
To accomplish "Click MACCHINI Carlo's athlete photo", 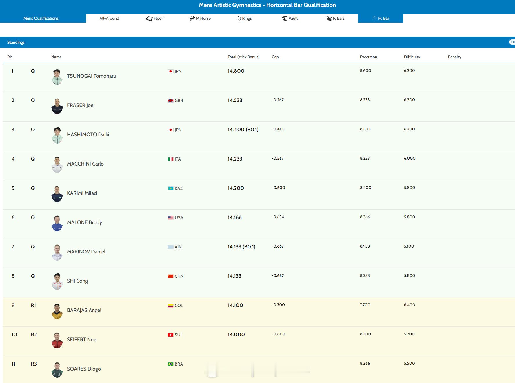I will 57,164.
